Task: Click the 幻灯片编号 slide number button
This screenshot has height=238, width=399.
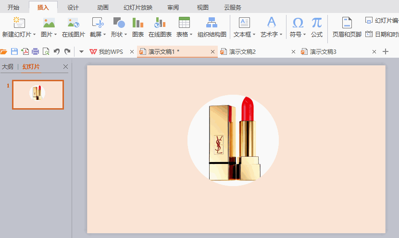Action: click(382, 20)
